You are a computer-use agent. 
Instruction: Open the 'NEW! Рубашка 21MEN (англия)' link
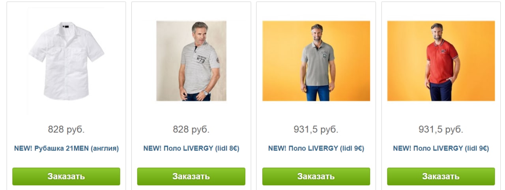66,149
